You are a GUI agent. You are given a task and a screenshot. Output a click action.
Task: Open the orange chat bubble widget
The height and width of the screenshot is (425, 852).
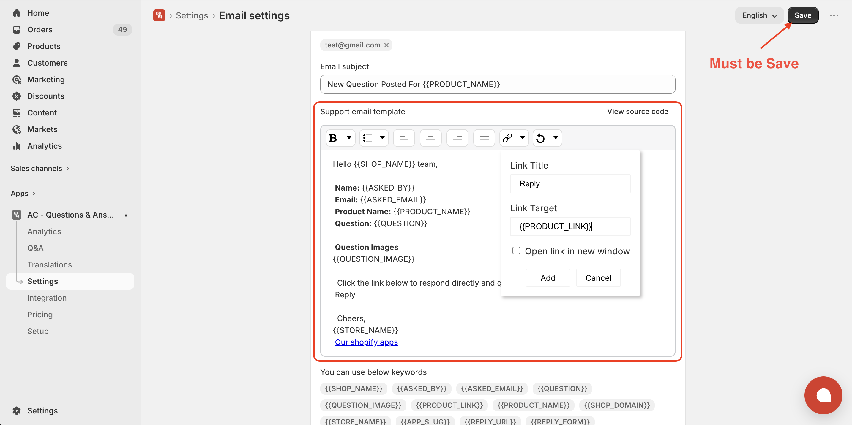[x=823, y=395]
